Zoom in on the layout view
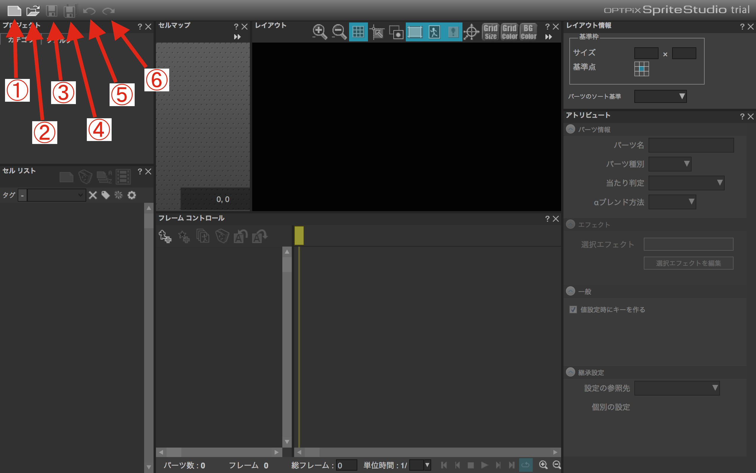The width and height of the screenshot is (756, 473). [320, 32]
